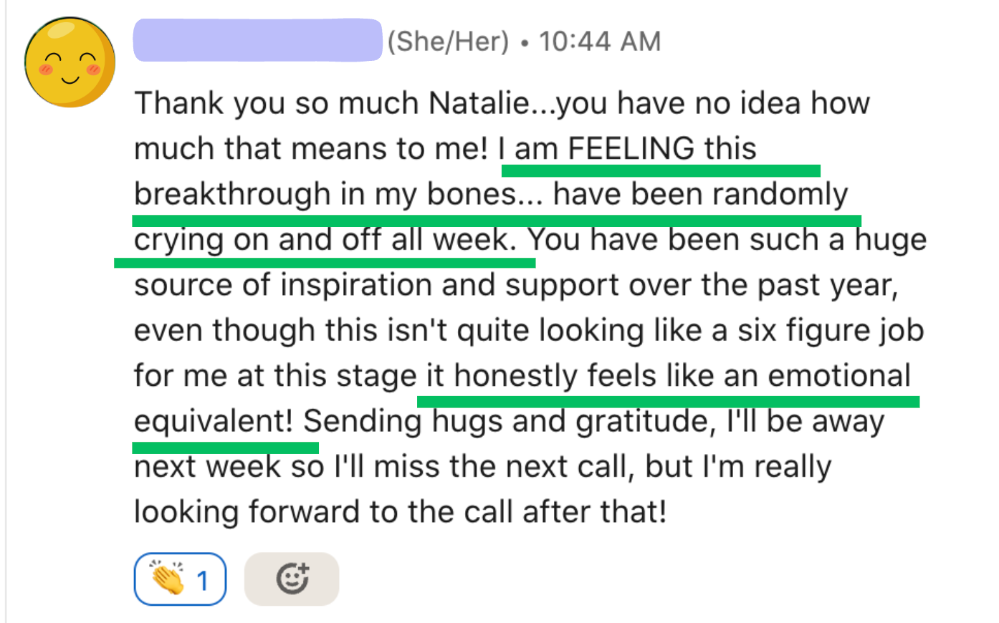Image resolution: width=999 pixels, height=623 pixels.
Task: Click the clapping hands emoji
Action: 167,579
